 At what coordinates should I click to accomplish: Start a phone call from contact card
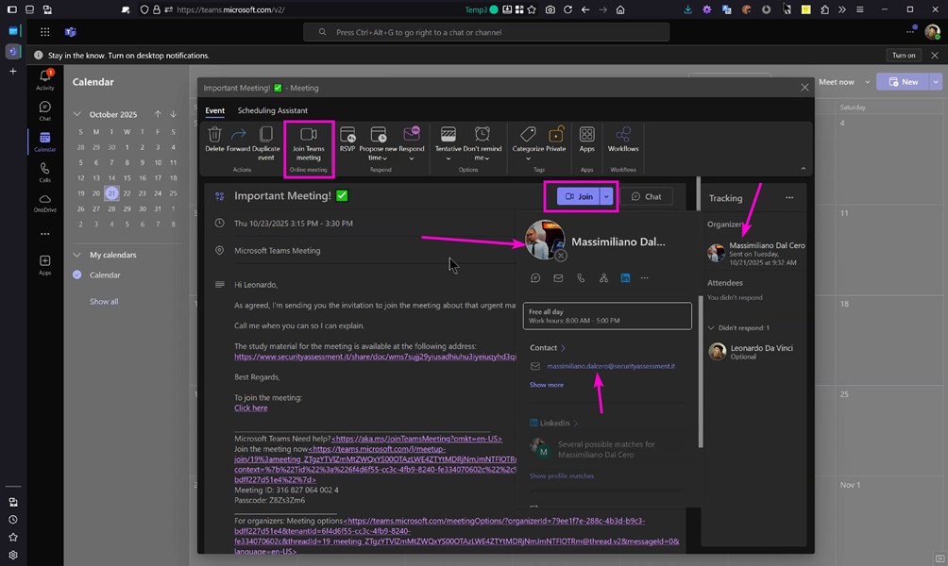(581, 278)
